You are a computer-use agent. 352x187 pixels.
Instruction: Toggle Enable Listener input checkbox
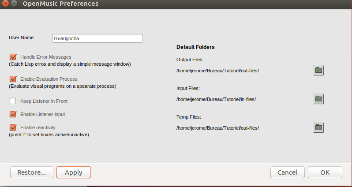(13, 114)
